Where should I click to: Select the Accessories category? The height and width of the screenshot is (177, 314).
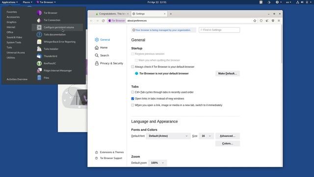click(13, 17)
